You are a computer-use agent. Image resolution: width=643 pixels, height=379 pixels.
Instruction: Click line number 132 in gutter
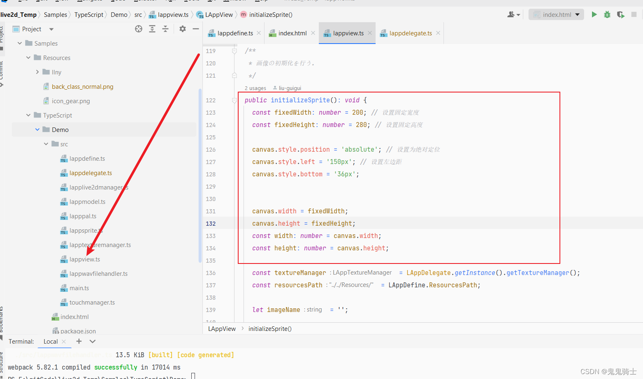[211, 224]
